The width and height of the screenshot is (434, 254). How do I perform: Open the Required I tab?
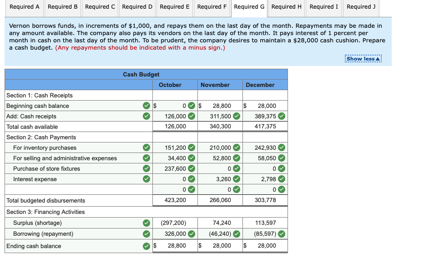pyautogui.click(x=324, y=7)
